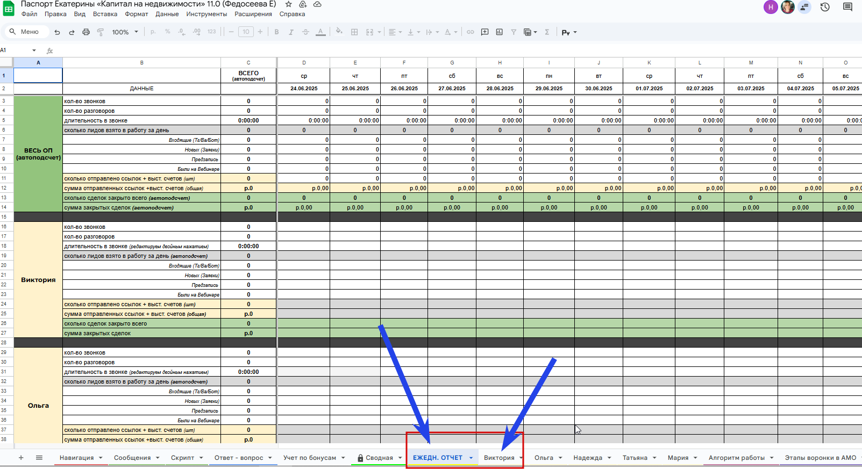
Task: Switch to the Скрипт sheet tab
Action: [x=183, y=458]
